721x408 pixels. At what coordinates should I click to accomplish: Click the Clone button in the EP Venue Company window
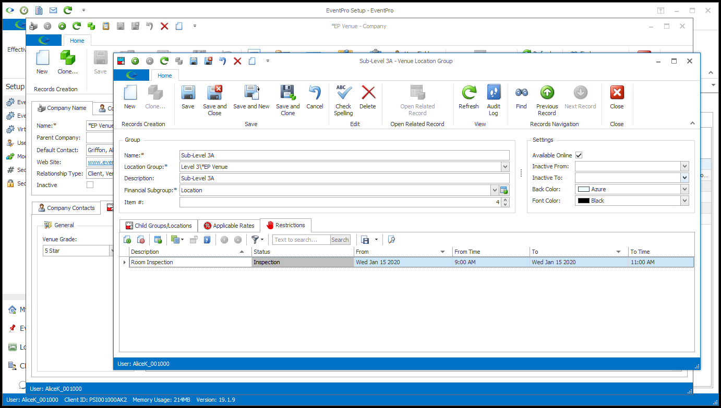tap(67, 63)
